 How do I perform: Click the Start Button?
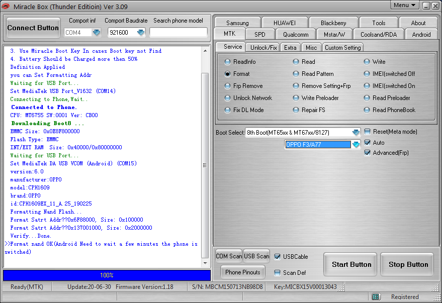tap(351, 264)
